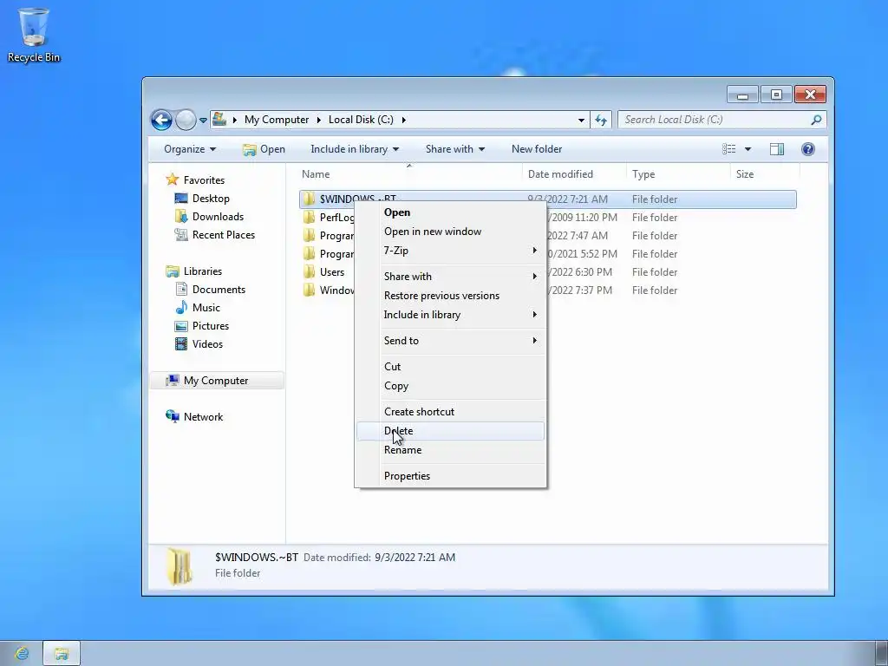The image size is (888, 666).
Task: Open the Organize dropdown menu
Action: coord(190,149)
